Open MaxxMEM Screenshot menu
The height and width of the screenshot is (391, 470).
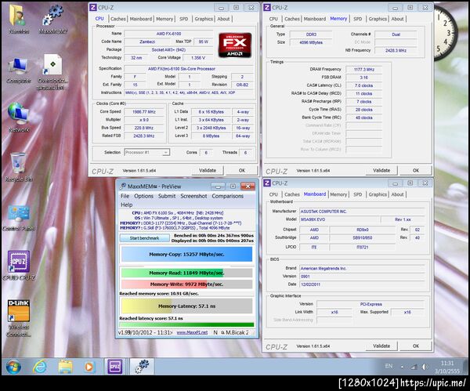pos(193,196)
